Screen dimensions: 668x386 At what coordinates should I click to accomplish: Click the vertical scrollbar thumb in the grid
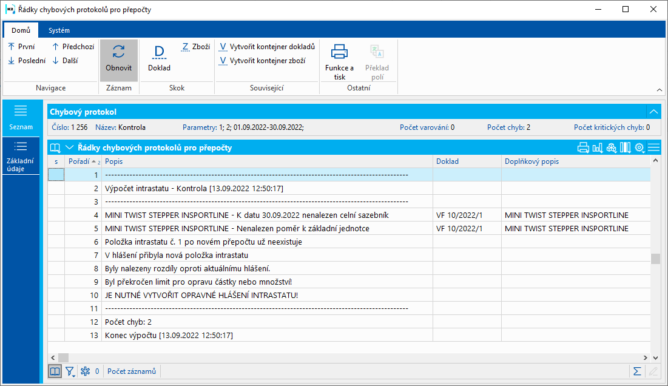(x=655, y=259)
